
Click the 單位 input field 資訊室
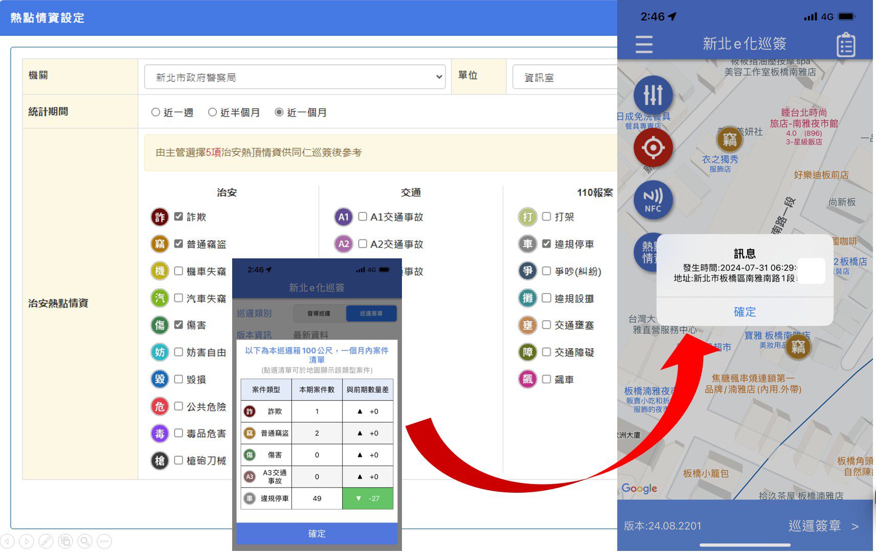pyautogui.click(x=565, y=77)
